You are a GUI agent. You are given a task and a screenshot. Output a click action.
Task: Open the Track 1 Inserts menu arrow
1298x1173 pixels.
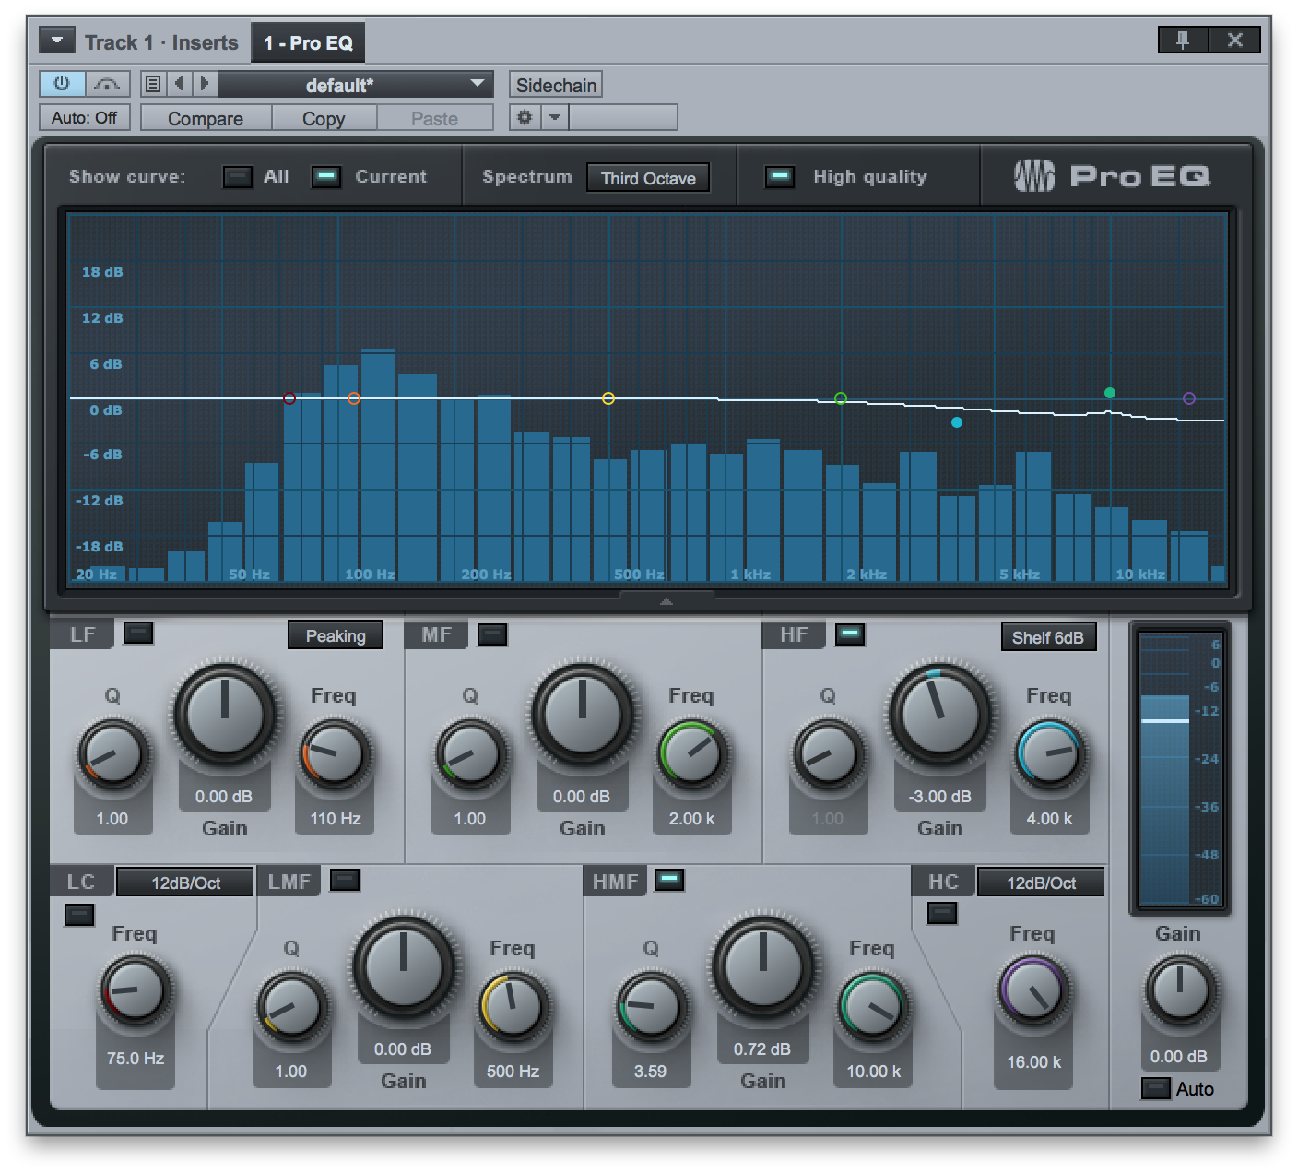click(x=57, y=41)
